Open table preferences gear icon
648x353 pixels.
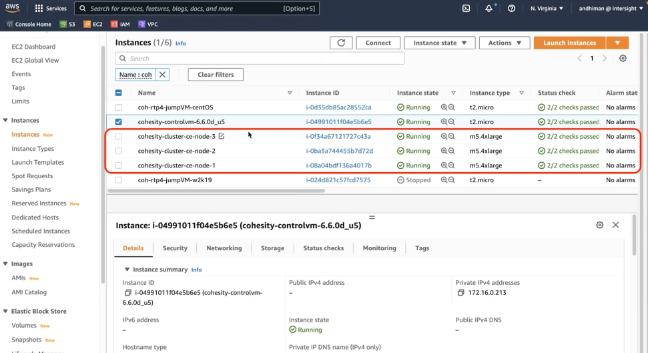[623, 58]
